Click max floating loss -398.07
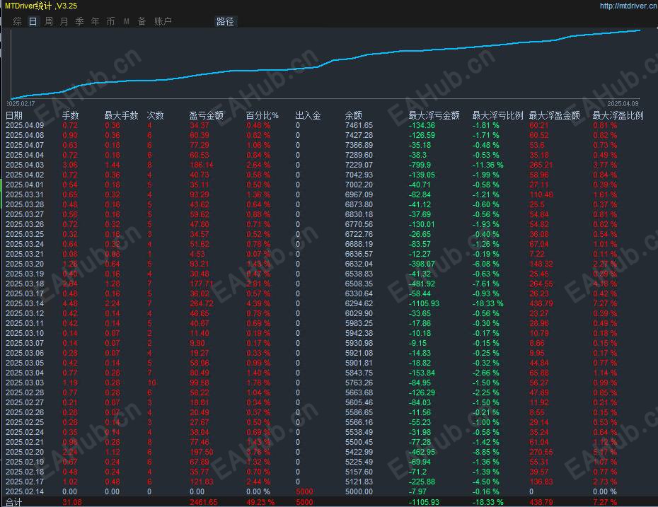The width and height of the screenshot is (658, 507). pos(422,264)
